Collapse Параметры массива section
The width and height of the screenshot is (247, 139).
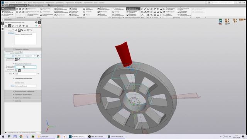click(23, 49)
